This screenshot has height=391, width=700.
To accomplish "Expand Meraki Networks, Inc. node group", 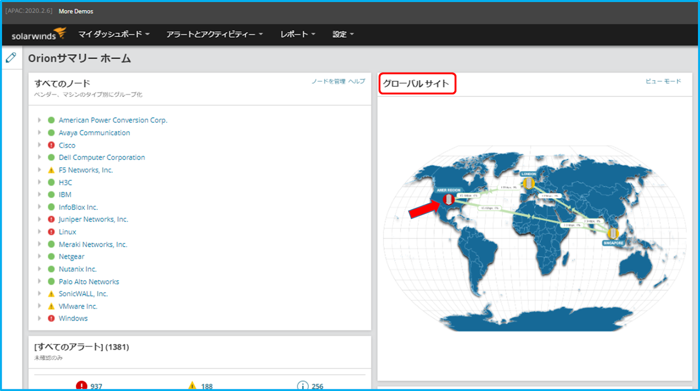I will pyautogui.click(x=39, y=244).
